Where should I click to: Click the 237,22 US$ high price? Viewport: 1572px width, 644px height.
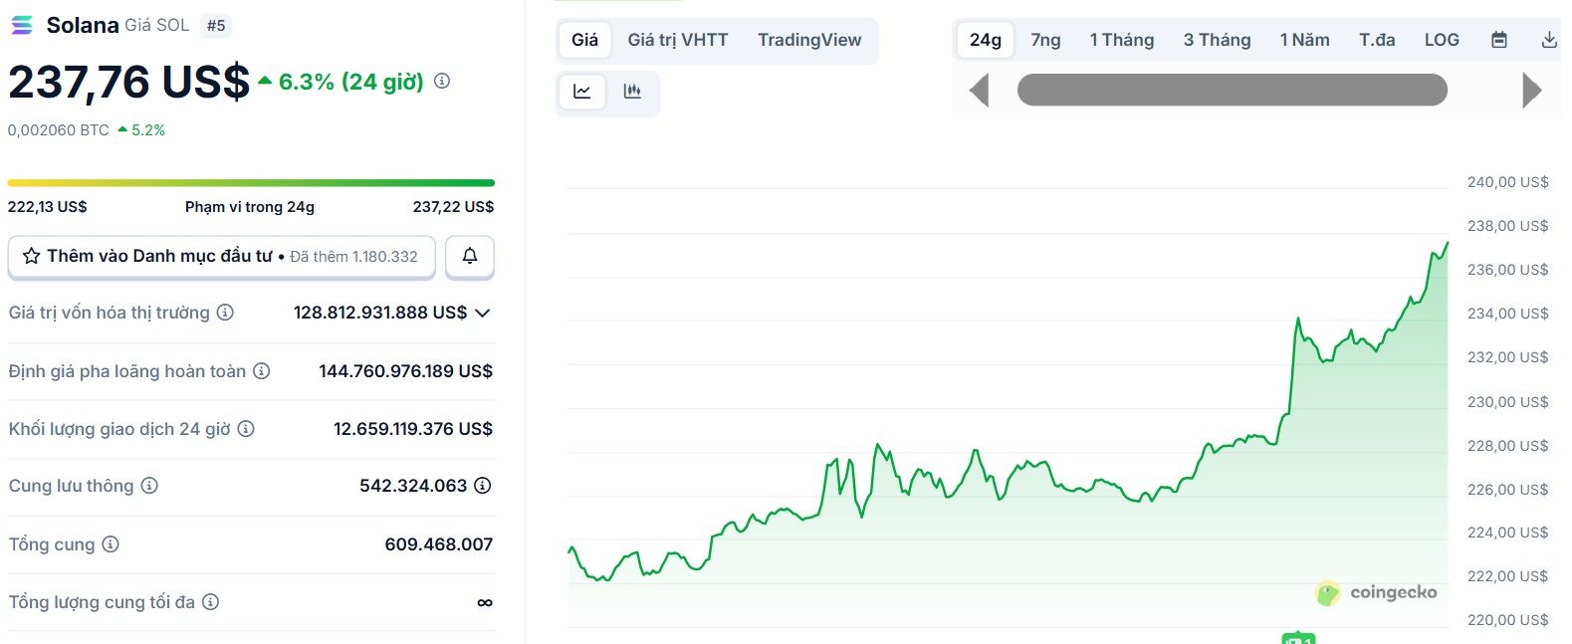[x=453, y=207]
